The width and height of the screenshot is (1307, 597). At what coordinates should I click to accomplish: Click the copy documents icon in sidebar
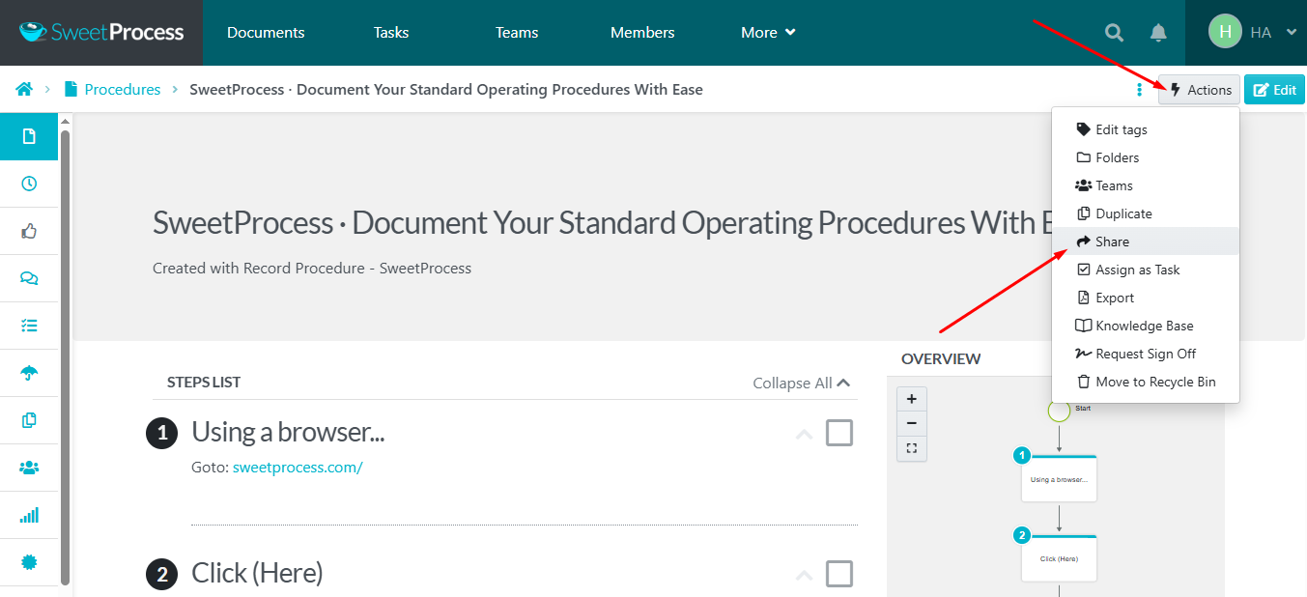pyautogui.click(x=29, y=420)
